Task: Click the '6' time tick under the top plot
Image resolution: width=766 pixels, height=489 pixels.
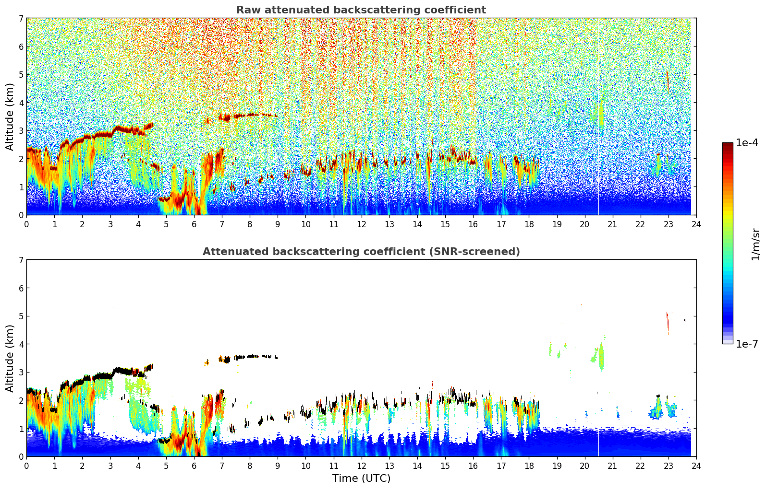Action: coord(194,224)
